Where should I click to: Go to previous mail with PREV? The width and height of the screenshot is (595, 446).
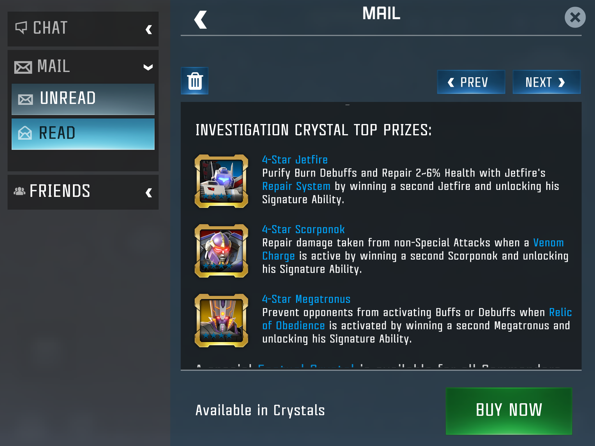[471, 82]
